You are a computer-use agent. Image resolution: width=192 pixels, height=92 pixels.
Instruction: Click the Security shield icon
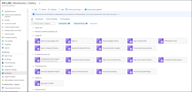coord(3,48)
